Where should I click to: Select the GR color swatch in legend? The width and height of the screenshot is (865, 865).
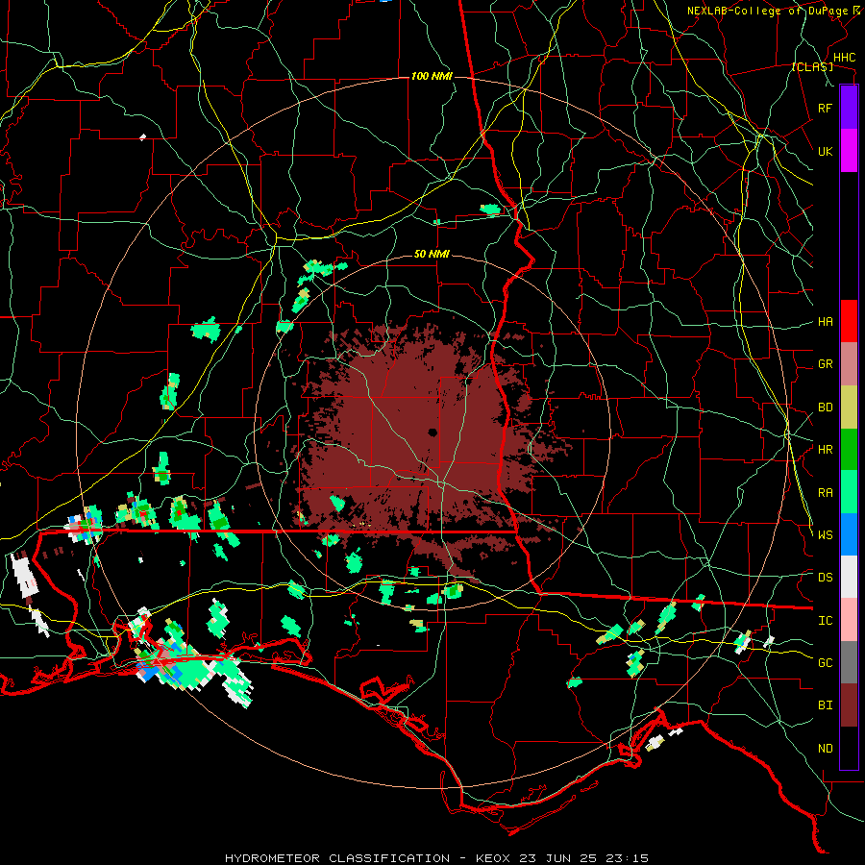(849, 364)
